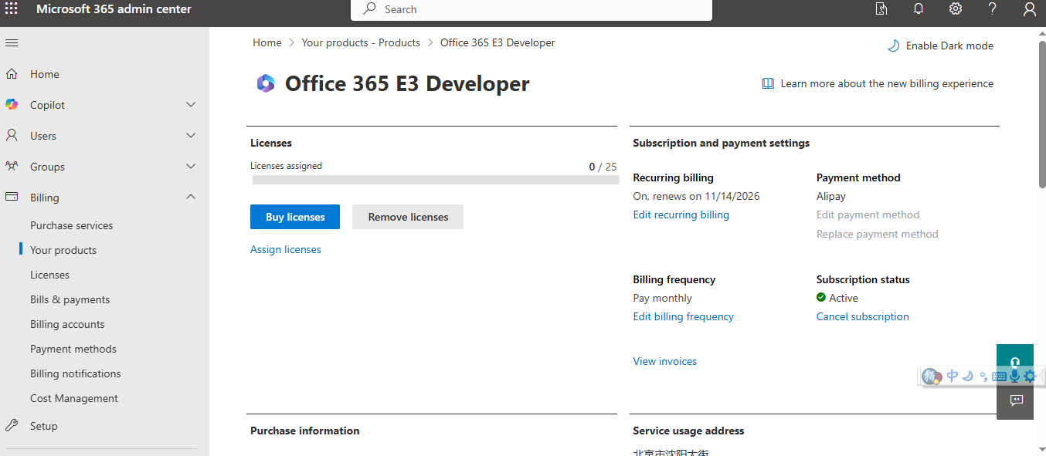Open the notifications bell icon
The image size is (1046, 456).
pos(918,9)
